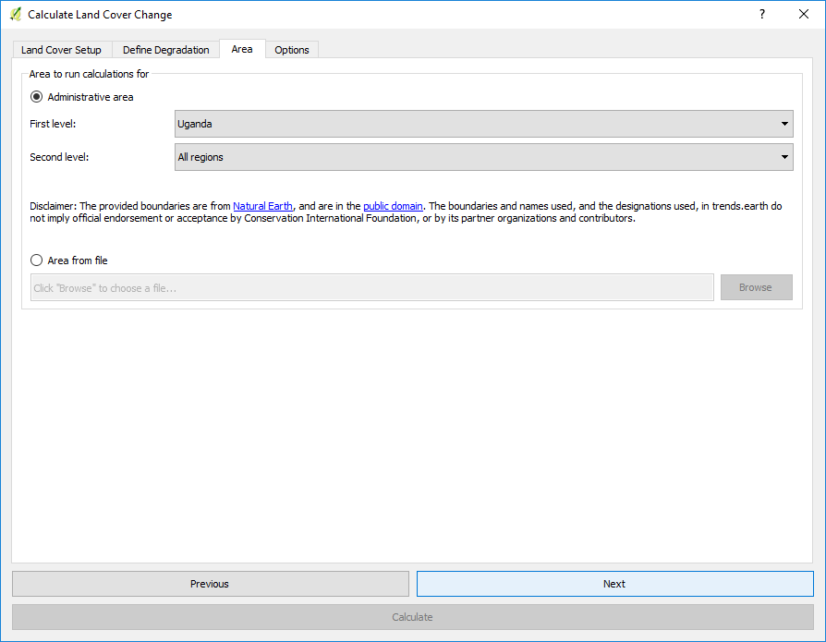The width and height of the screenshot is (826, 642).
Task: Choose the Area from file radio option
Action: click(37, 260)
